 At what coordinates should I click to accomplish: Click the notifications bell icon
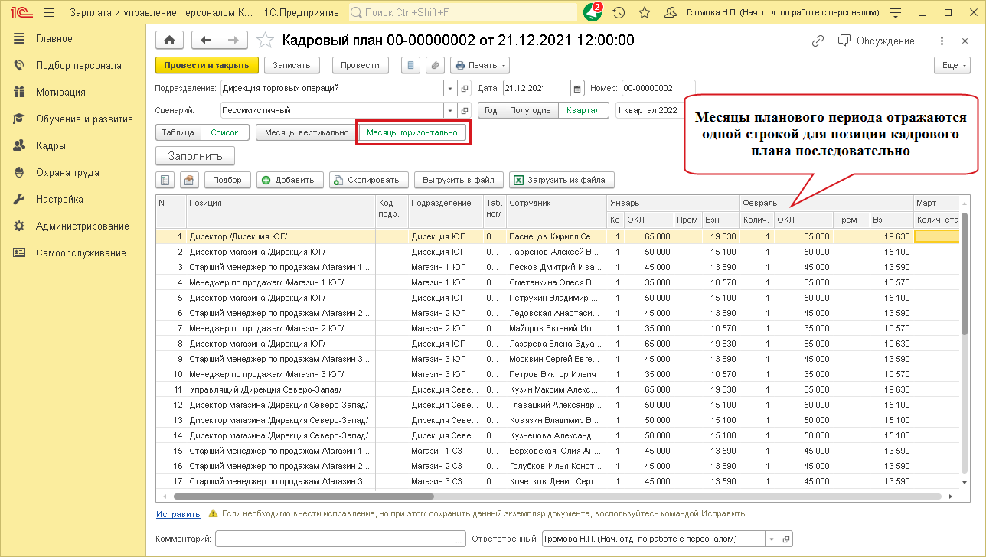(592, 13)
